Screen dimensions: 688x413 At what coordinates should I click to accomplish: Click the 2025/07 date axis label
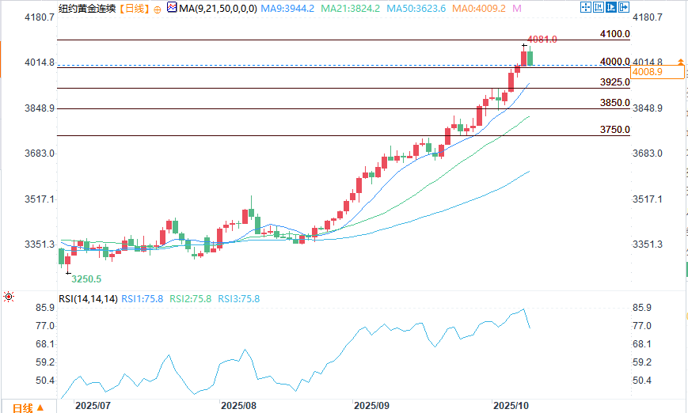[x=93, y=406]
